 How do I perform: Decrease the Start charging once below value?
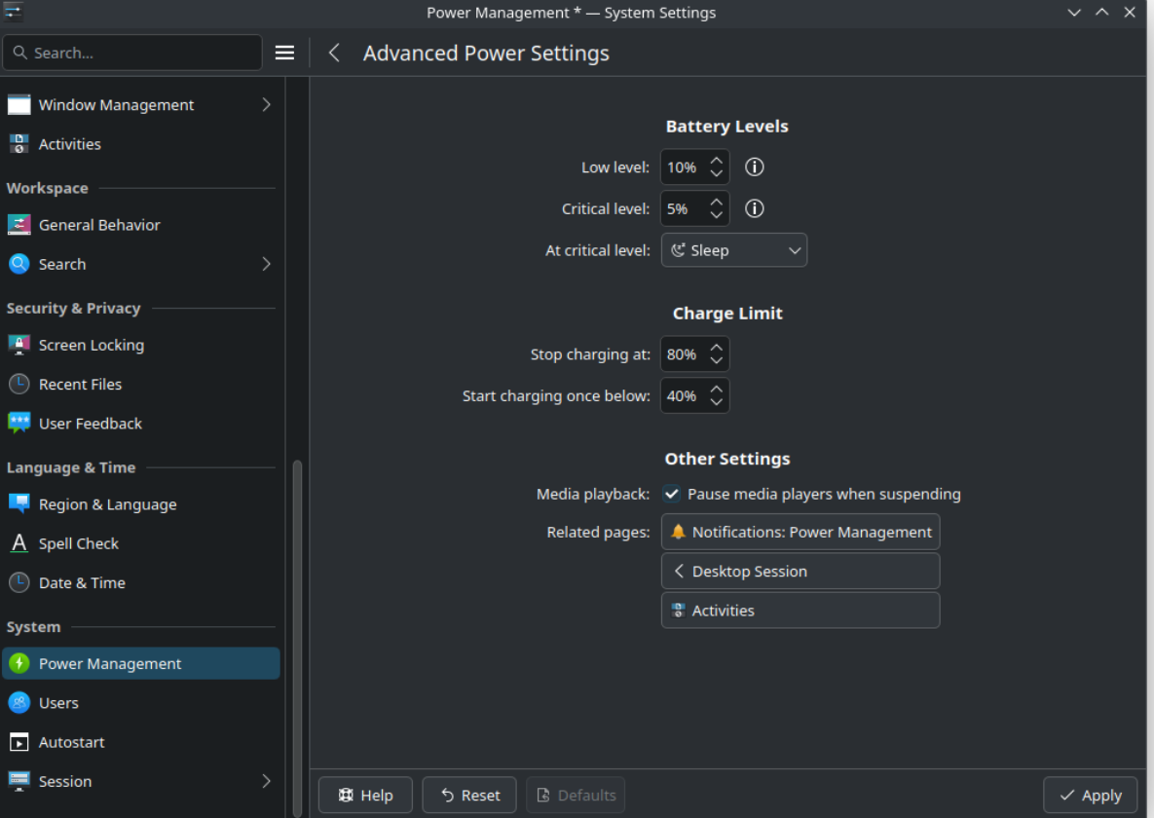click(717, 403)
